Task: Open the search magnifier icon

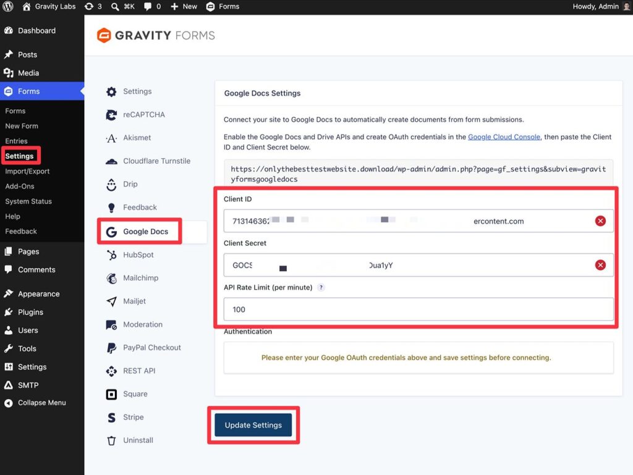Action: [x=115, y=6]
